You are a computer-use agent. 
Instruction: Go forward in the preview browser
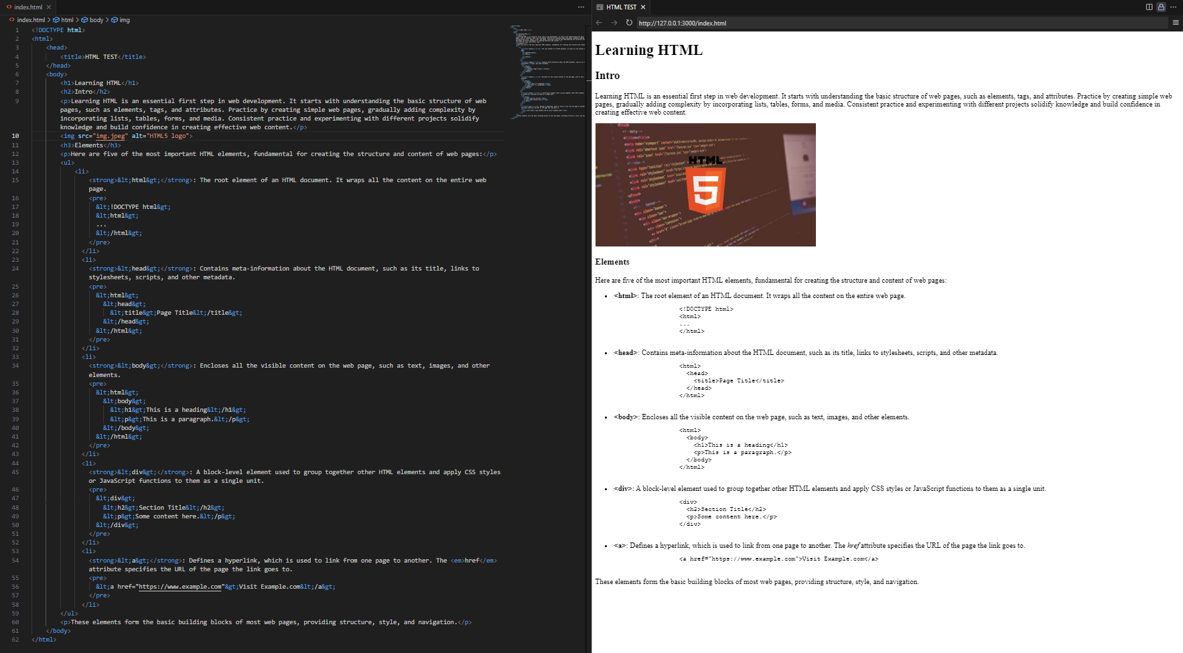(x=614, y=23)
